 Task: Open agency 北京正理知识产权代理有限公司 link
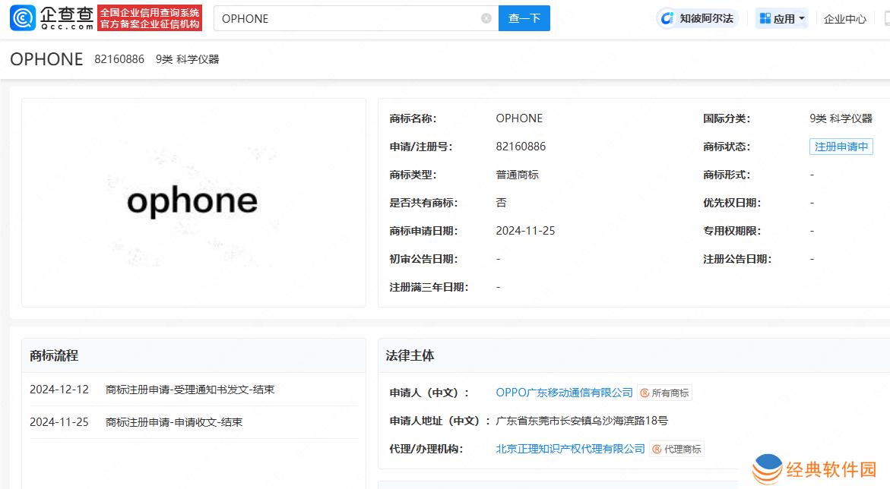[570, 449]
